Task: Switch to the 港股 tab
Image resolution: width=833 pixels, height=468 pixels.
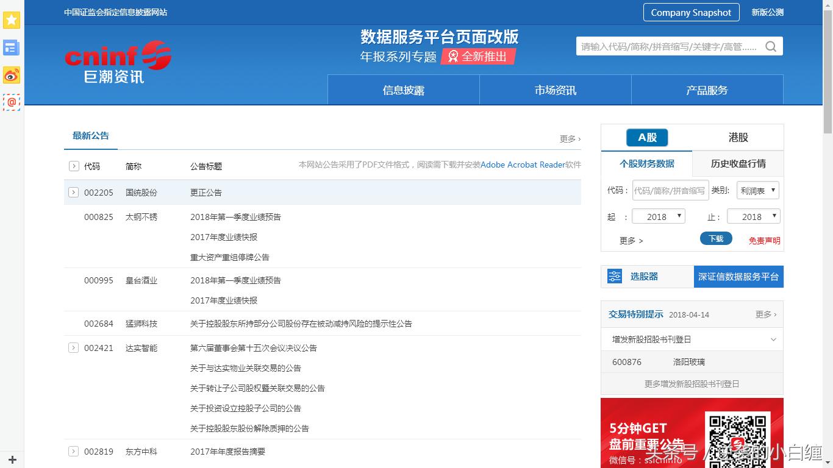Action: coord(737,137)
